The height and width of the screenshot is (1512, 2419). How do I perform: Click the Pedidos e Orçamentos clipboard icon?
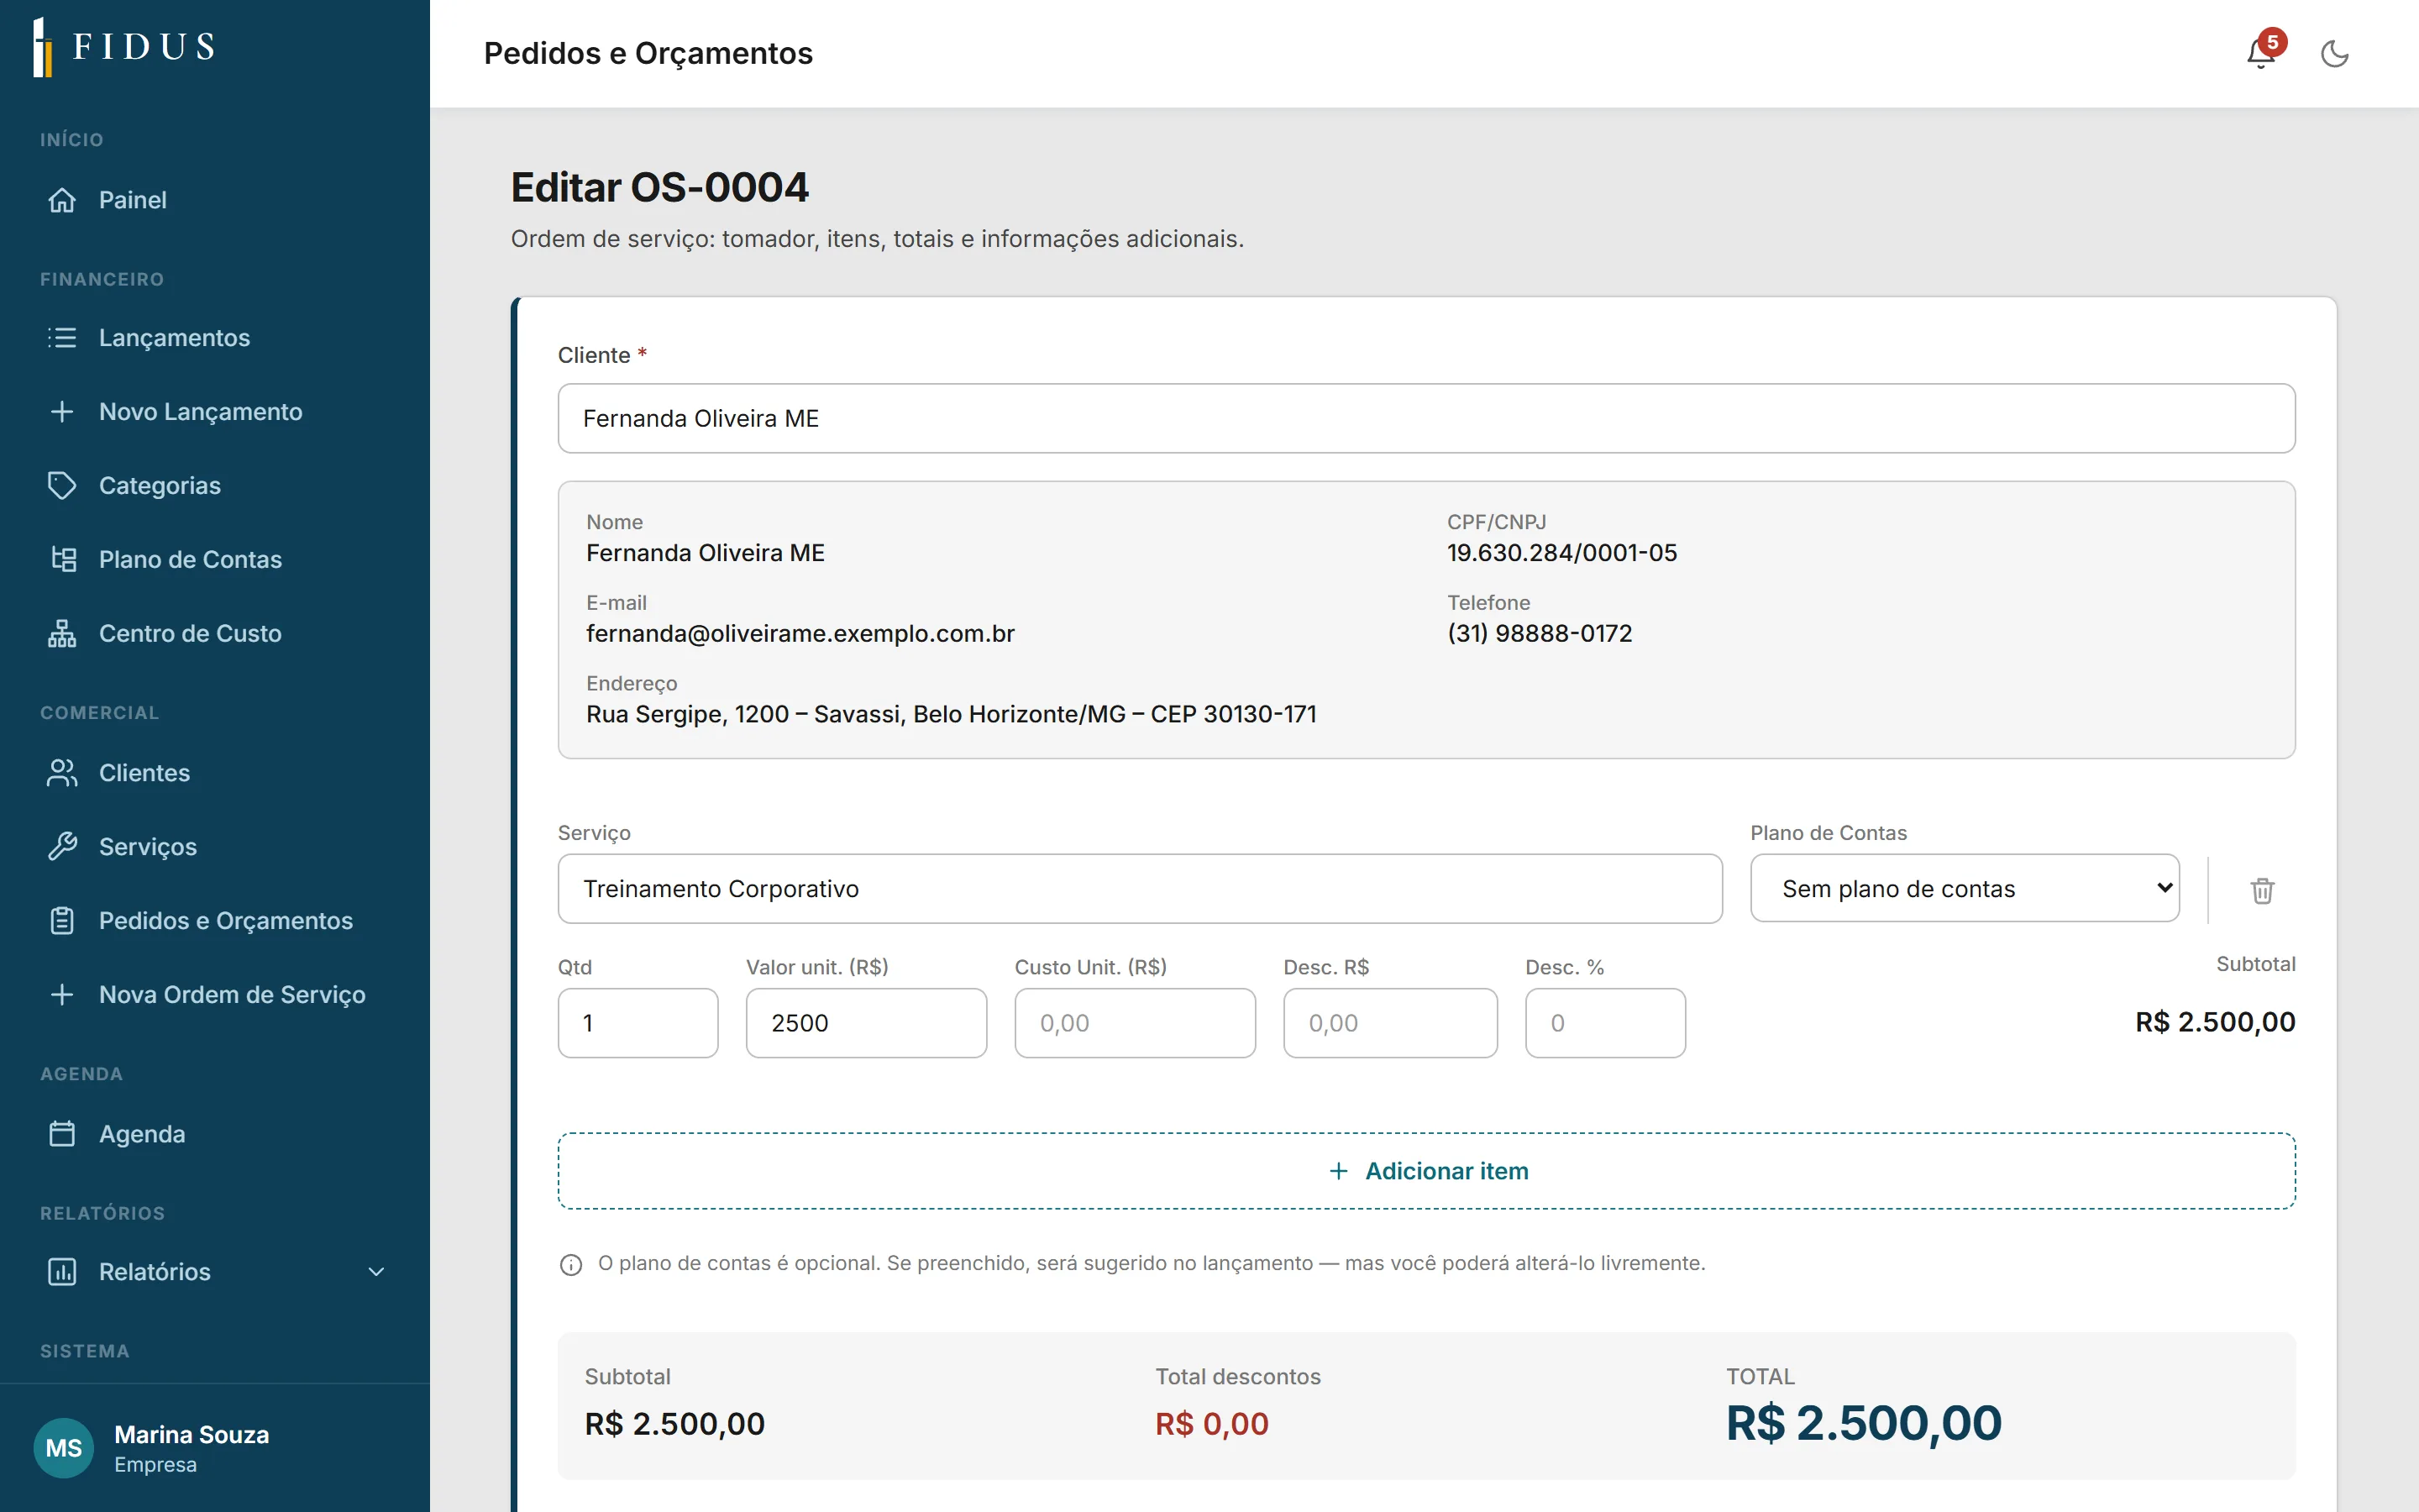(62, 921)
